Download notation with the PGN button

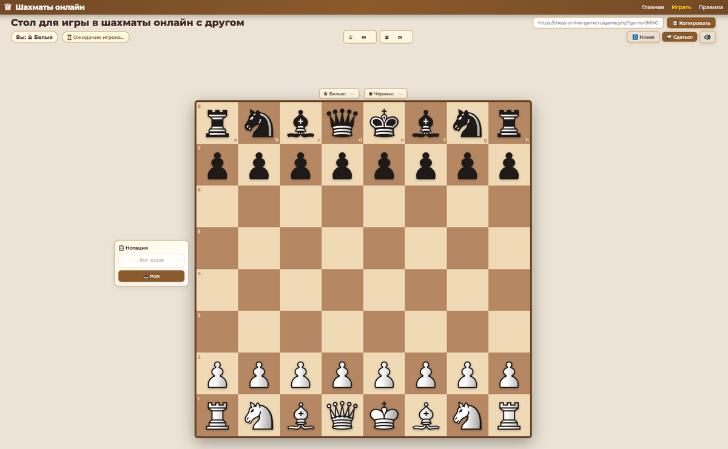pyautogui.click(x=151, y=276)
